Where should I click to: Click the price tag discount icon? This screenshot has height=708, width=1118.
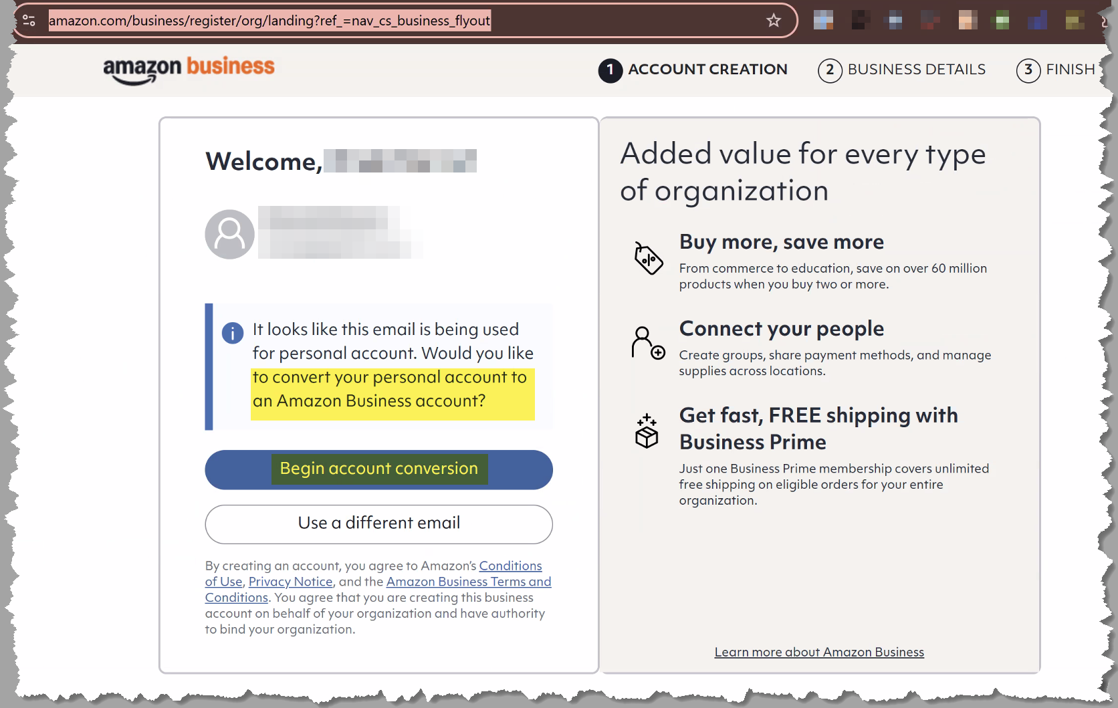[x=648, y=258]
